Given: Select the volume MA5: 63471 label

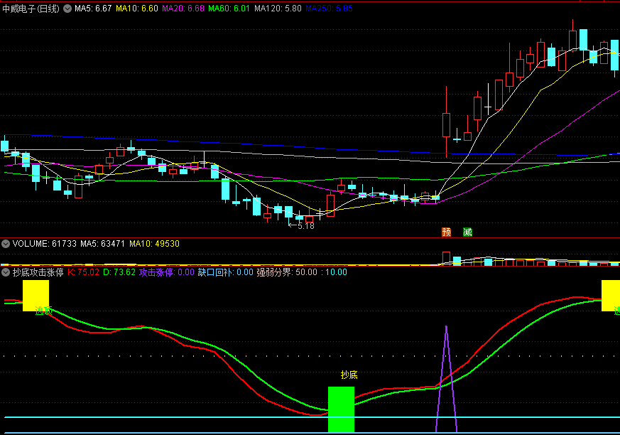Looking at the screenshot, I should coord(102,244).
